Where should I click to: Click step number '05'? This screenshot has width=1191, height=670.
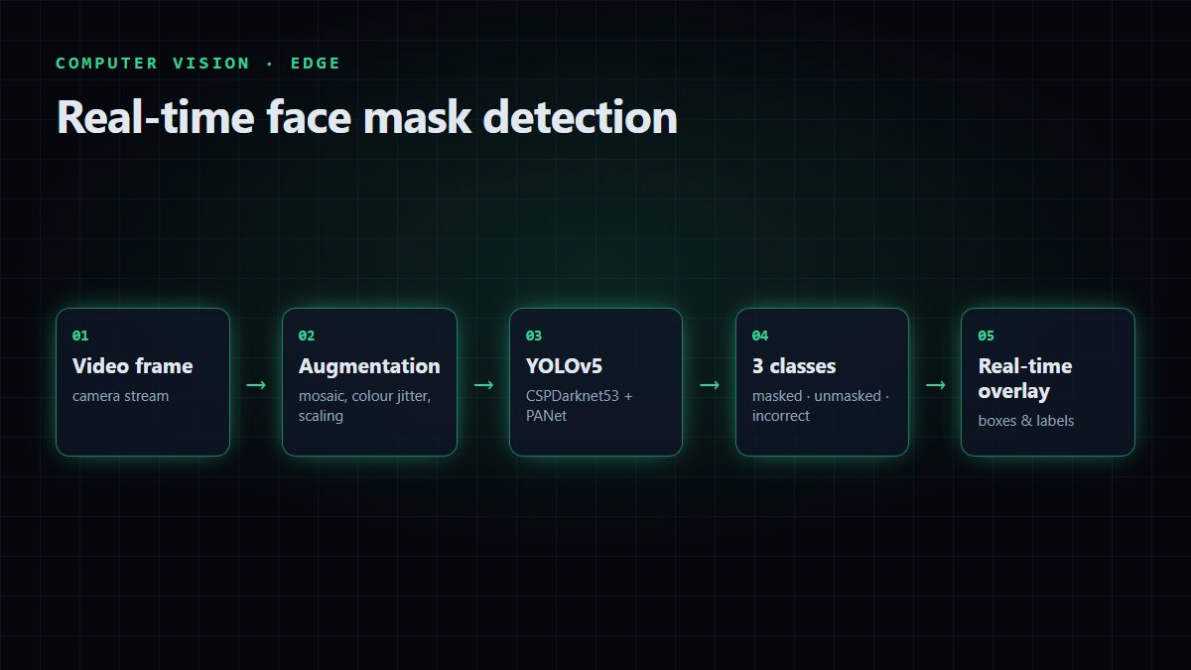pos(987,335)
